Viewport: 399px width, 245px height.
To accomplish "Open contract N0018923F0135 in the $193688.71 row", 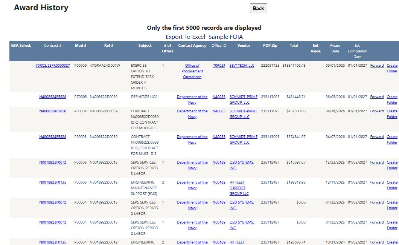I will click(53, 242).
